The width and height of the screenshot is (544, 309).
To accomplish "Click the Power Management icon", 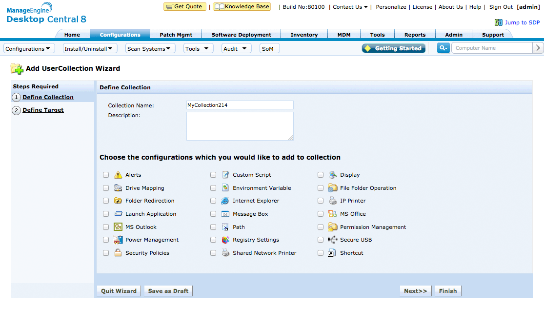I will click(118, 240).
